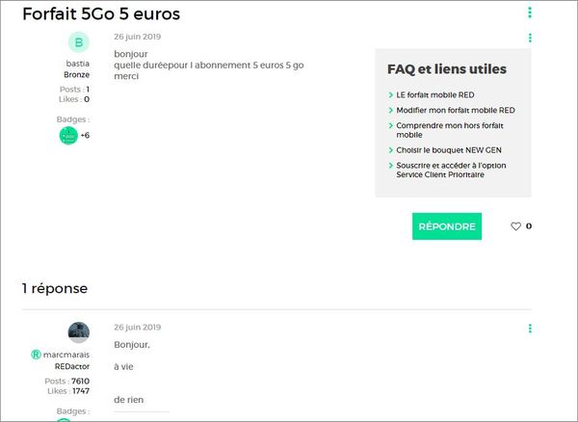
Task: Click the bastia username
Action: (78, 64)
